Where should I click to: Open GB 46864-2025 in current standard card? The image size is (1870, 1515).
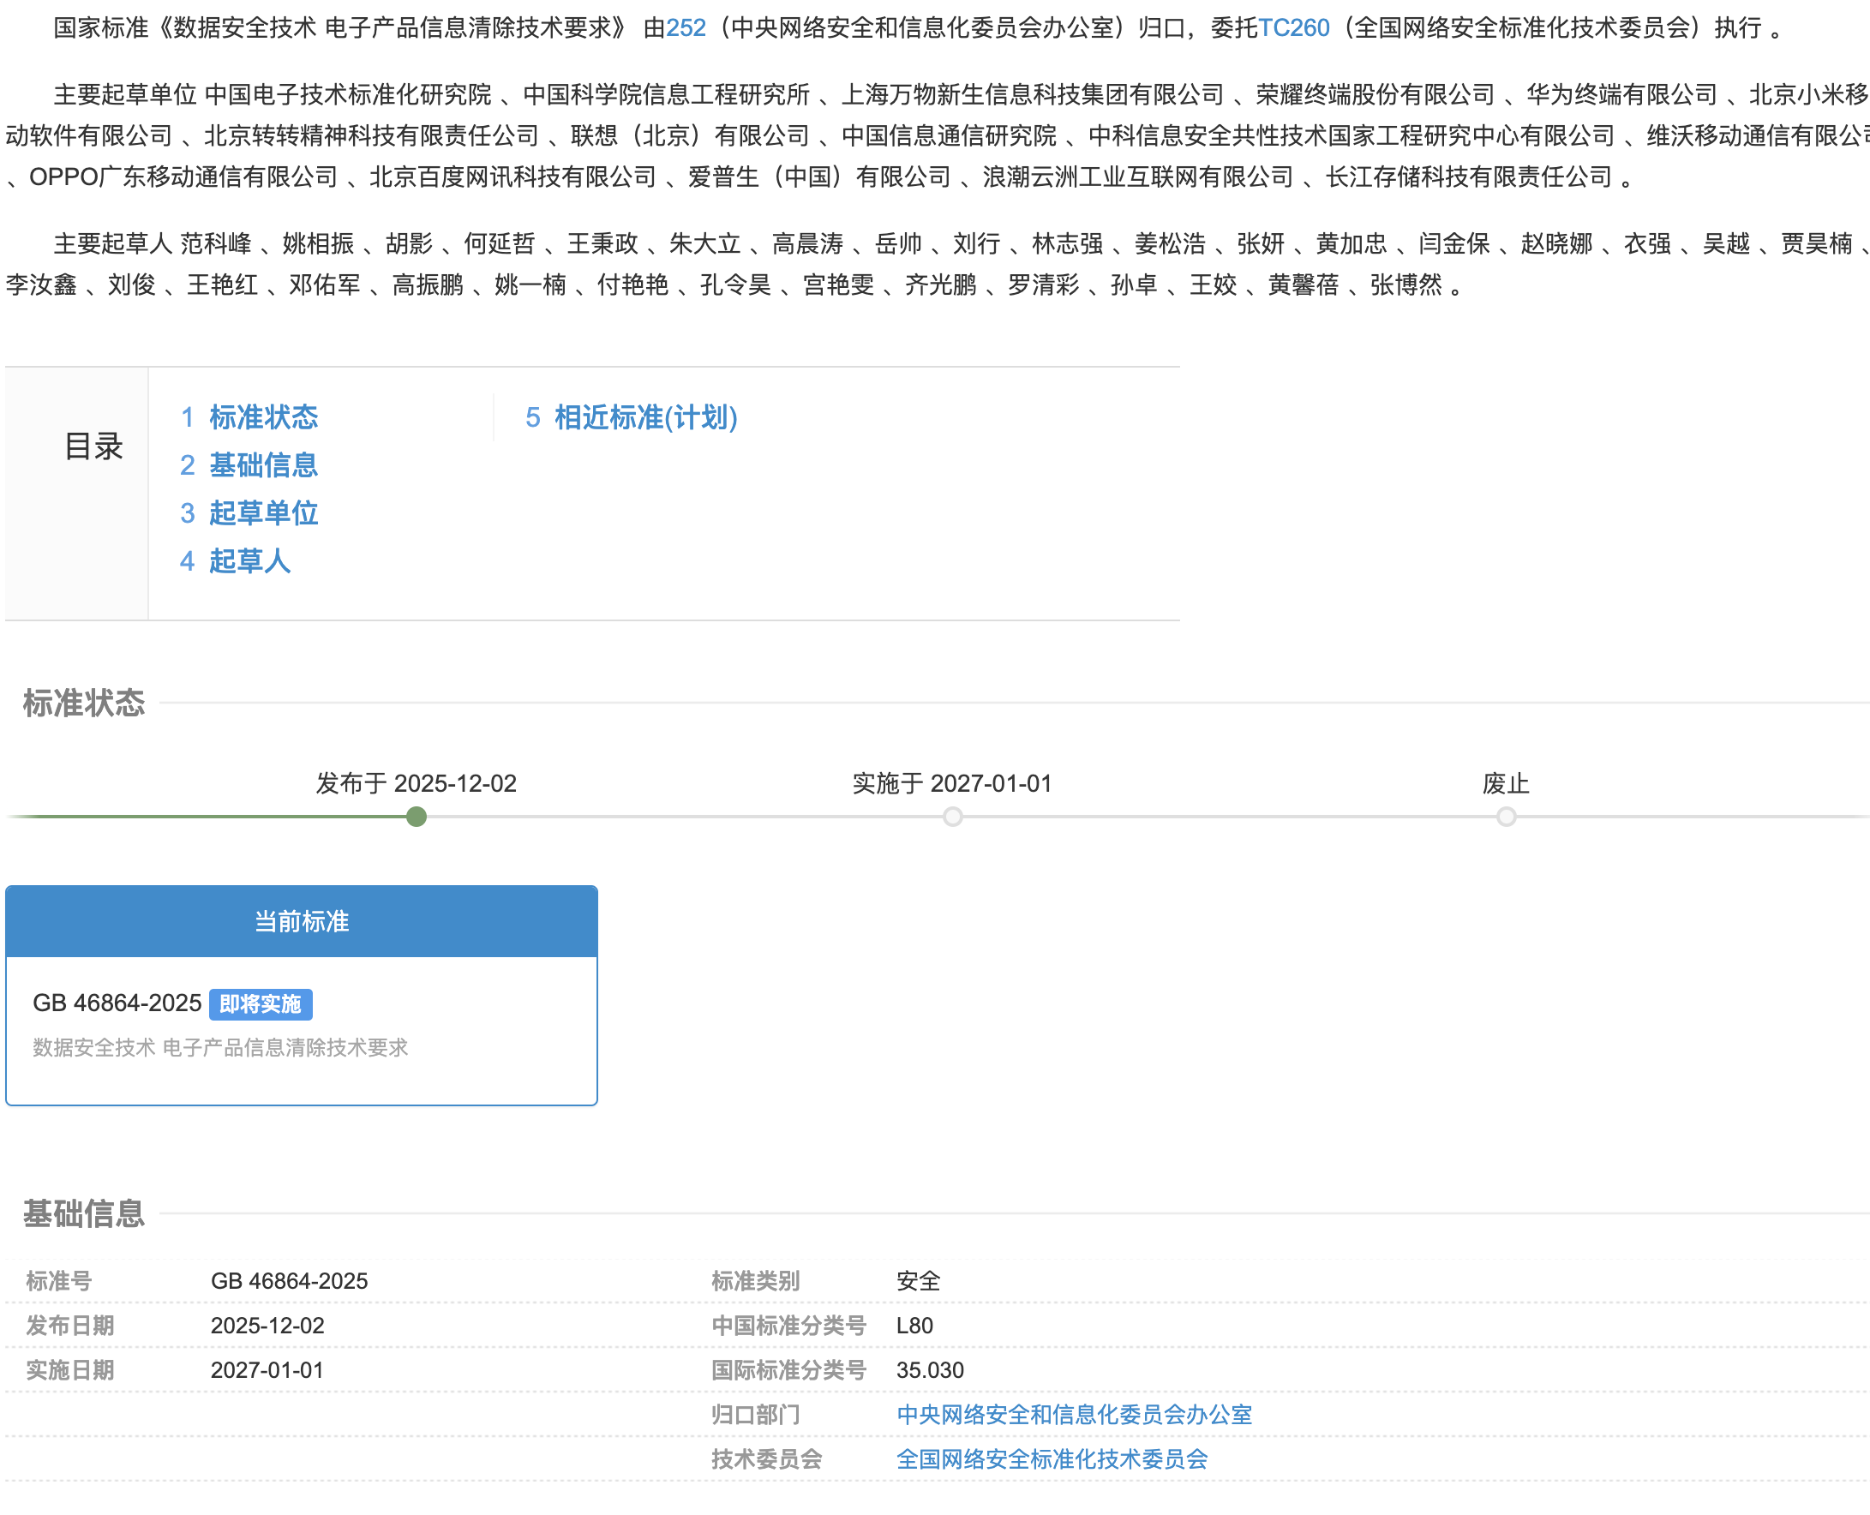click(x=117, y=1003)
